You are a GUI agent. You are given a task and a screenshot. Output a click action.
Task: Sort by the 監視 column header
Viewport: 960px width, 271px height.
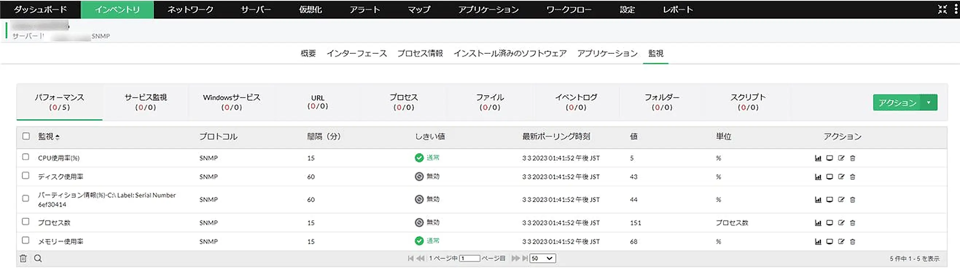pos(48,137)
